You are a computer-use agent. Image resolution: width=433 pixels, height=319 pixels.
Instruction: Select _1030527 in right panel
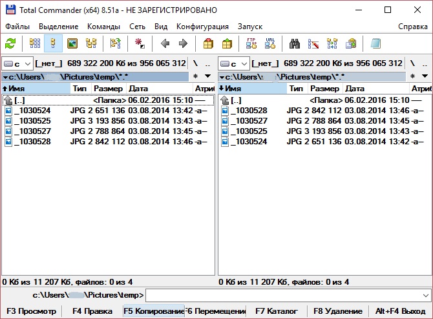pos(324,121)
